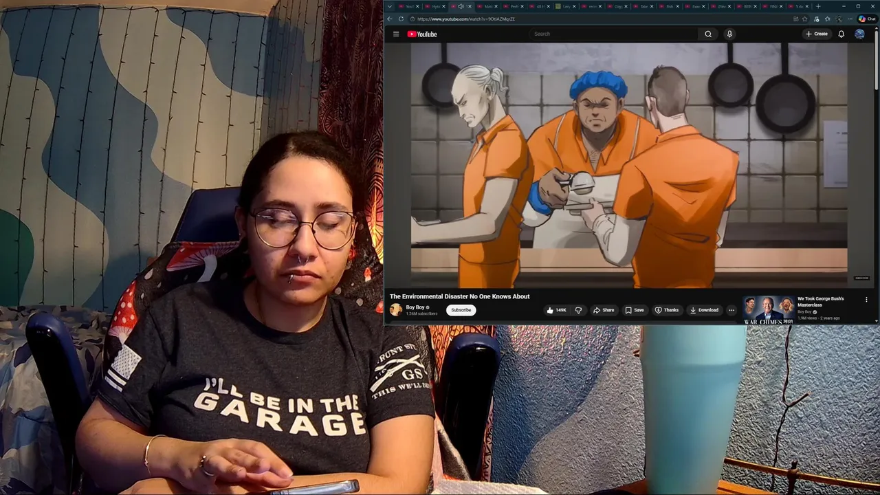Viewport: 880px width, 495px height.
Task: Open the browser extensions icon
Action: [x=816, y=19]
